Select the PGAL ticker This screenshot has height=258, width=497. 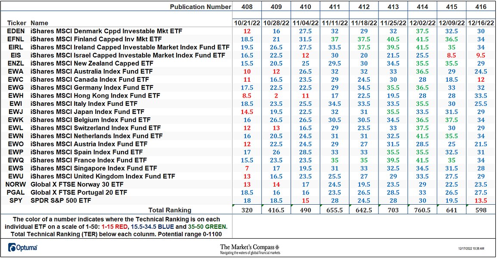(x=16, y=193)
